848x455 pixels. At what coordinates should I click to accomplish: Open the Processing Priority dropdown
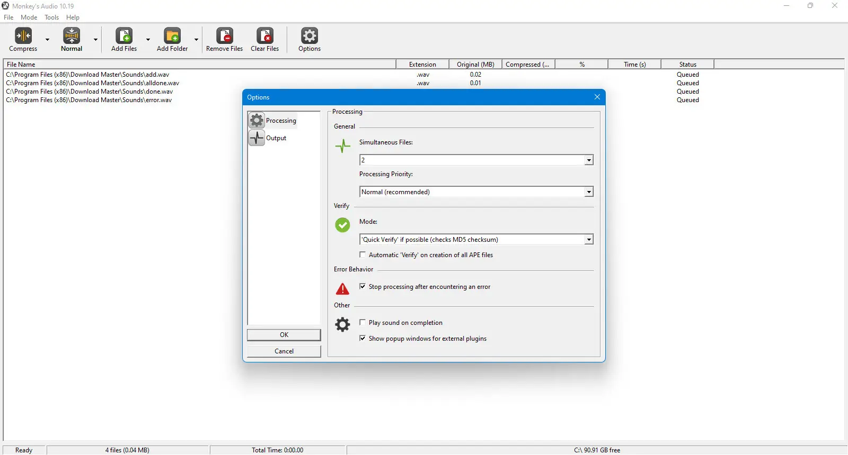click(589, 192)
